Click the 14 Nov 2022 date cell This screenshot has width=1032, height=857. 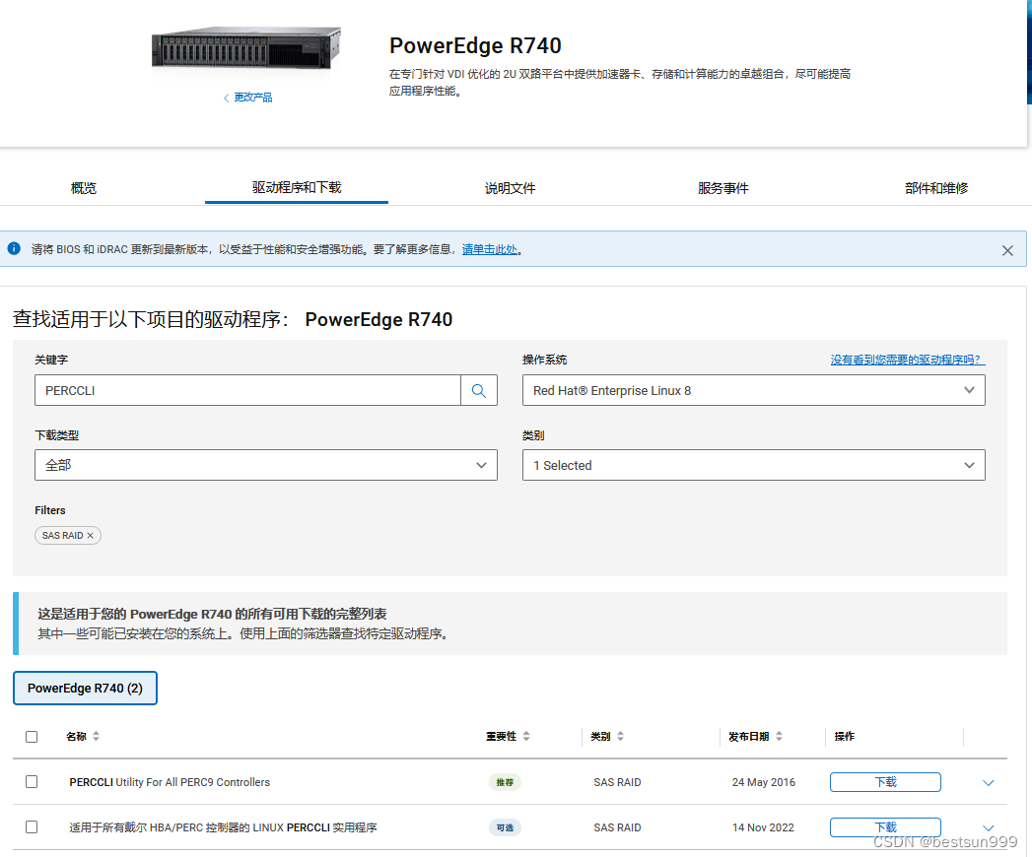click(x=764, y=827)
